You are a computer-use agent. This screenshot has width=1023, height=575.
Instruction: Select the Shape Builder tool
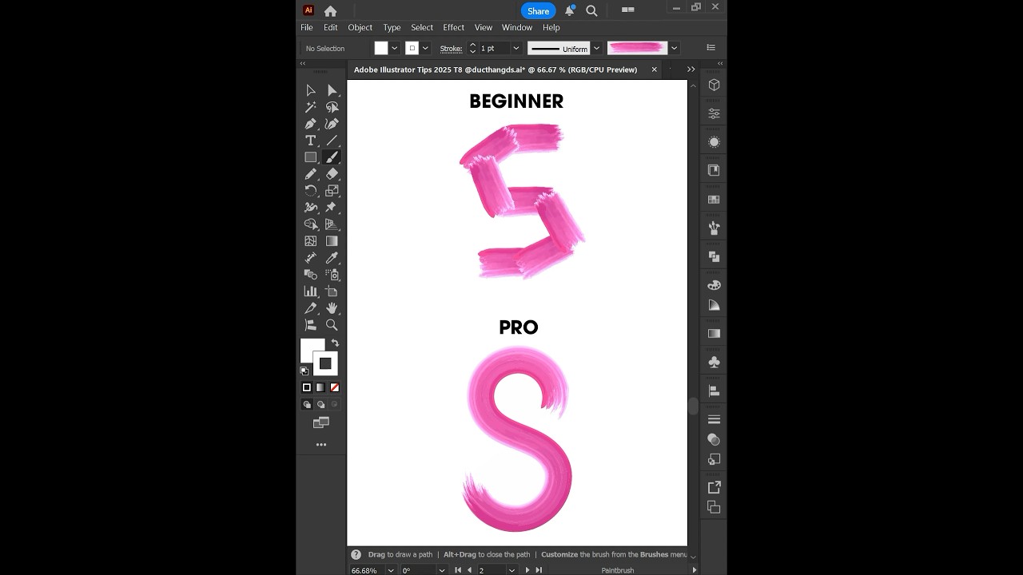(x=311, y=224)
